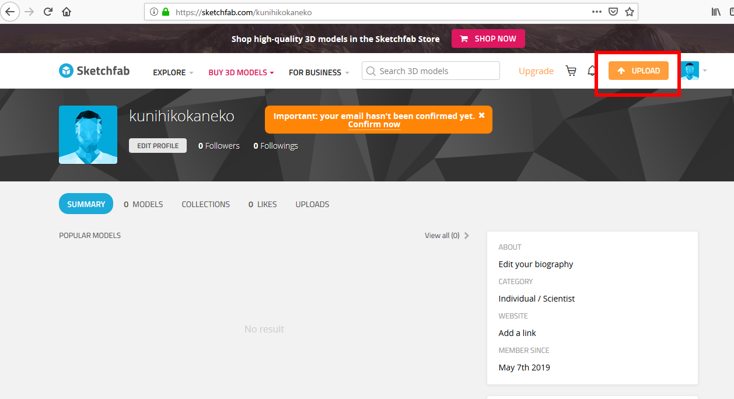Click the large profile avatar picture
Image resolution: width=734 pixels, height=399 pixels.
(88, 135)
